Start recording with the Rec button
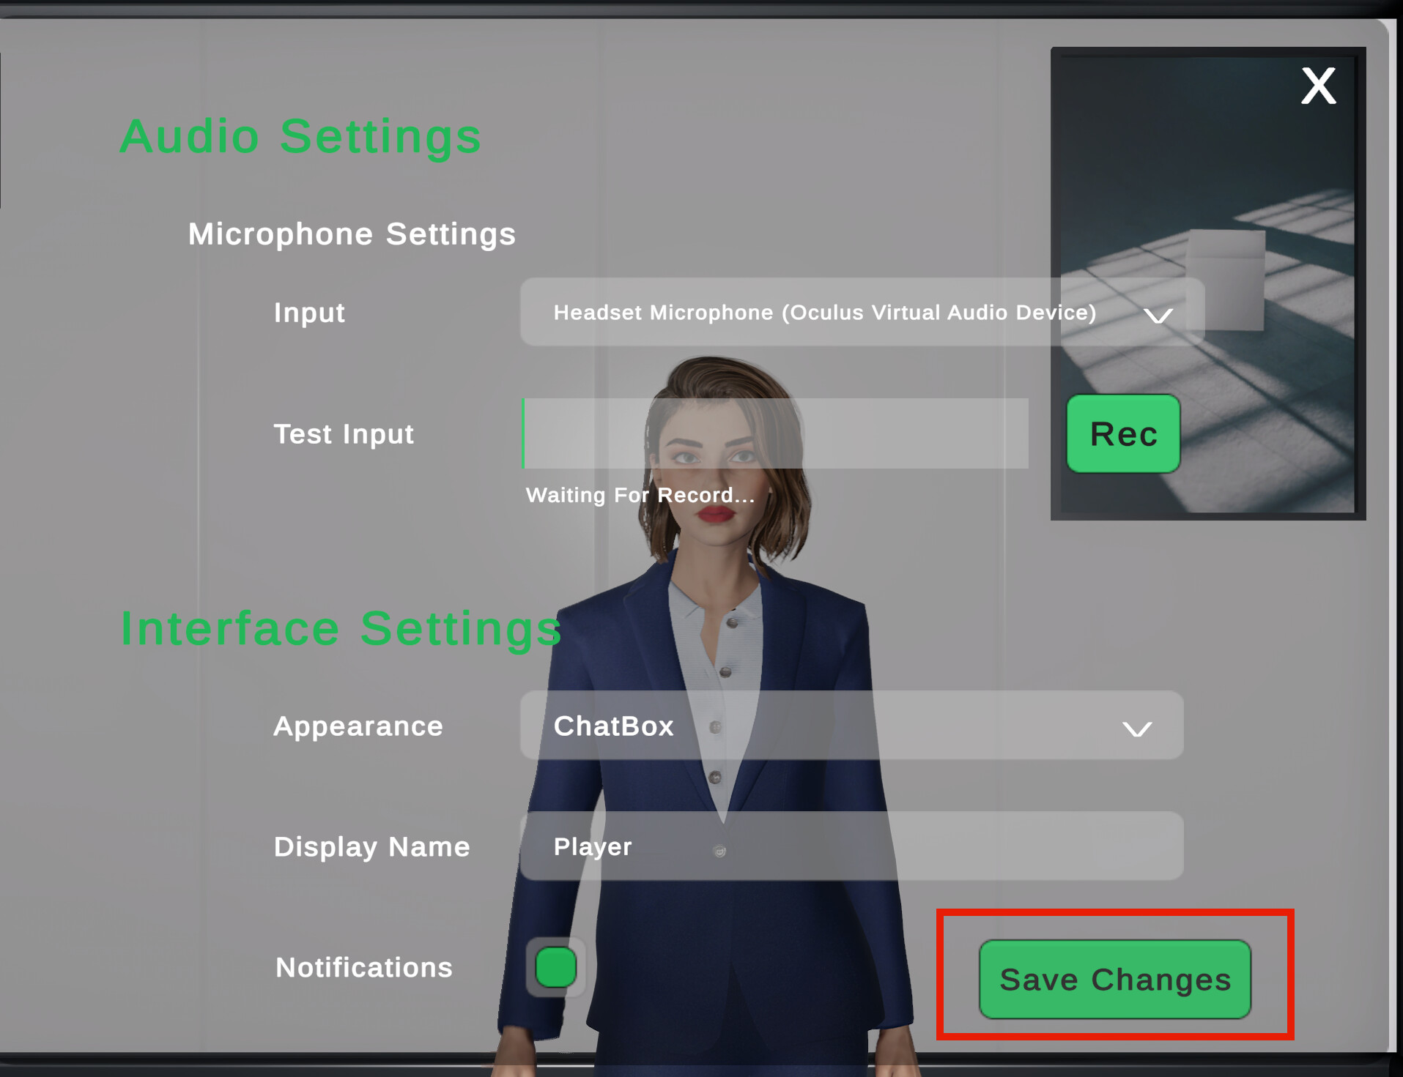1403x1077 pixels. pos(1123,434)
